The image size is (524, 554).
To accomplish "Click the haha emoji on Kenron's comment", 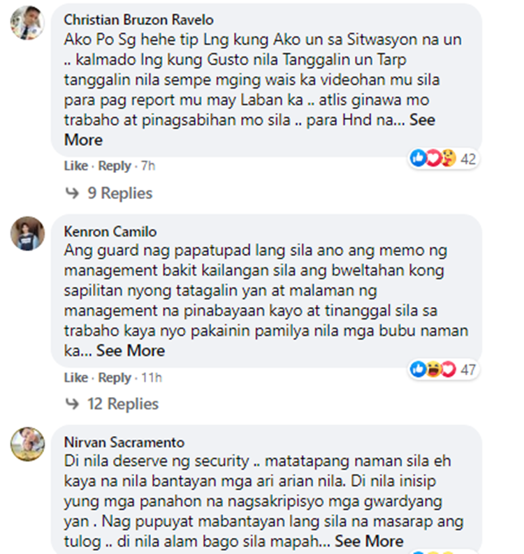I will pyautogui.click(x=433, y=369).
